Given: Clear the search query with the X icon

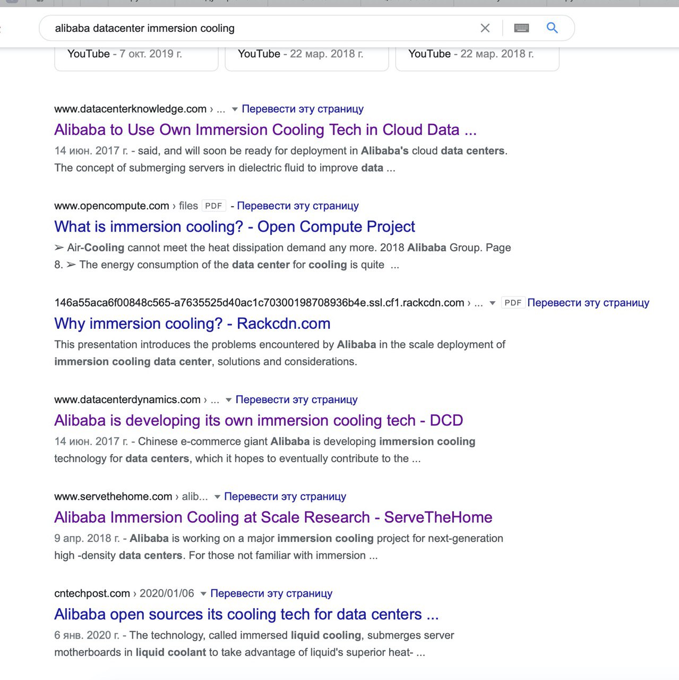Looking at the screenshot, I should (x=485, y=28).
